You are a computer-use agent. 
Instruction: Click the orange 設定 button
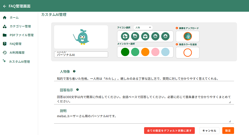228,130
